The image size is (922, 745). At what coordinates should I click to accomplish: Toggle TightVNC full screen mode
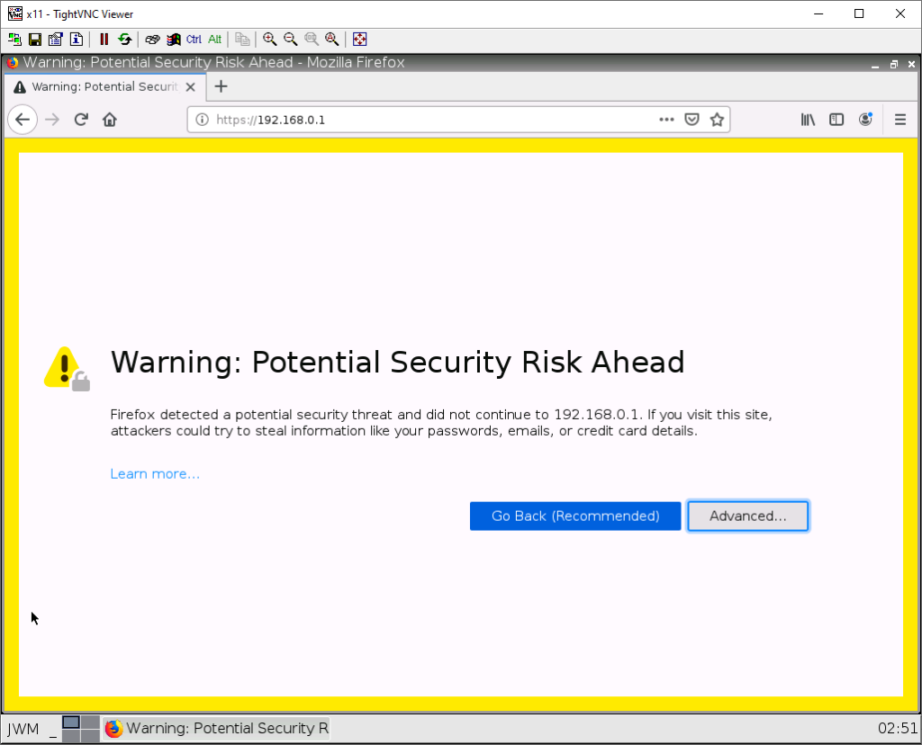click(x=359, y=40)
